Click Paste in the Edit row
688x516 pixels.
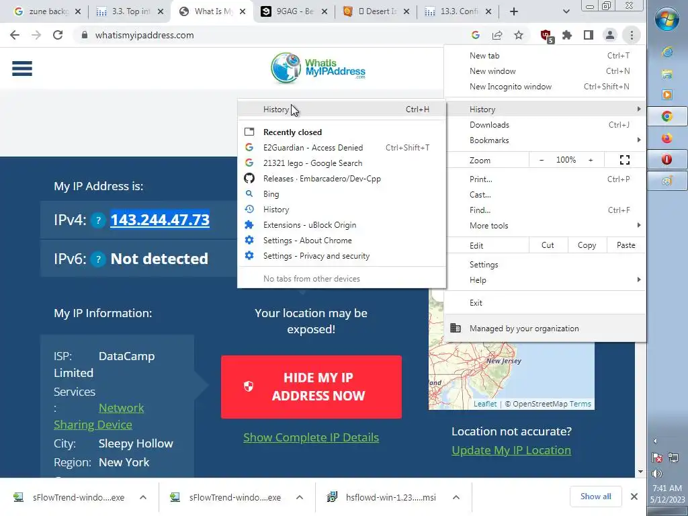coord(626,245)
